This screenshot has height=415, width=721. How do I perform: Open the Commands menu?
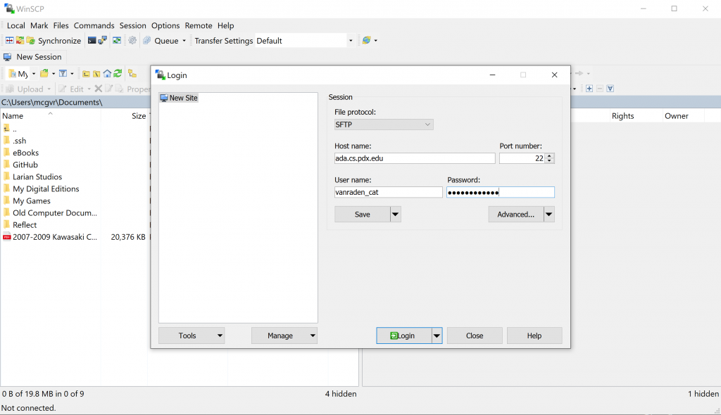click(94, 26)
